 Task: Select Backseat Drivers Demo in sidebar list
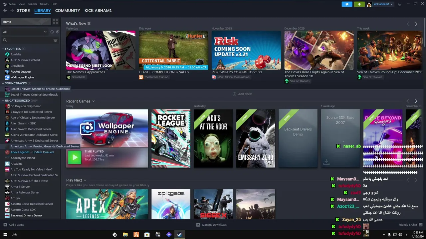coord(26,215)
